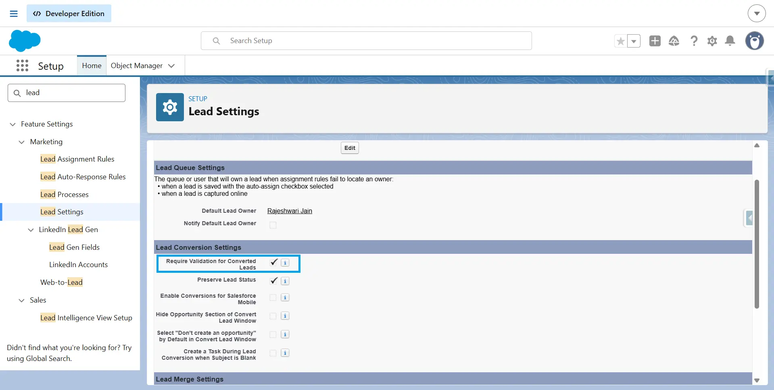The height and width of the screenshot is (390, 774).
Task: Focus the Quick Find box containing lead
Action: point(67,93)
